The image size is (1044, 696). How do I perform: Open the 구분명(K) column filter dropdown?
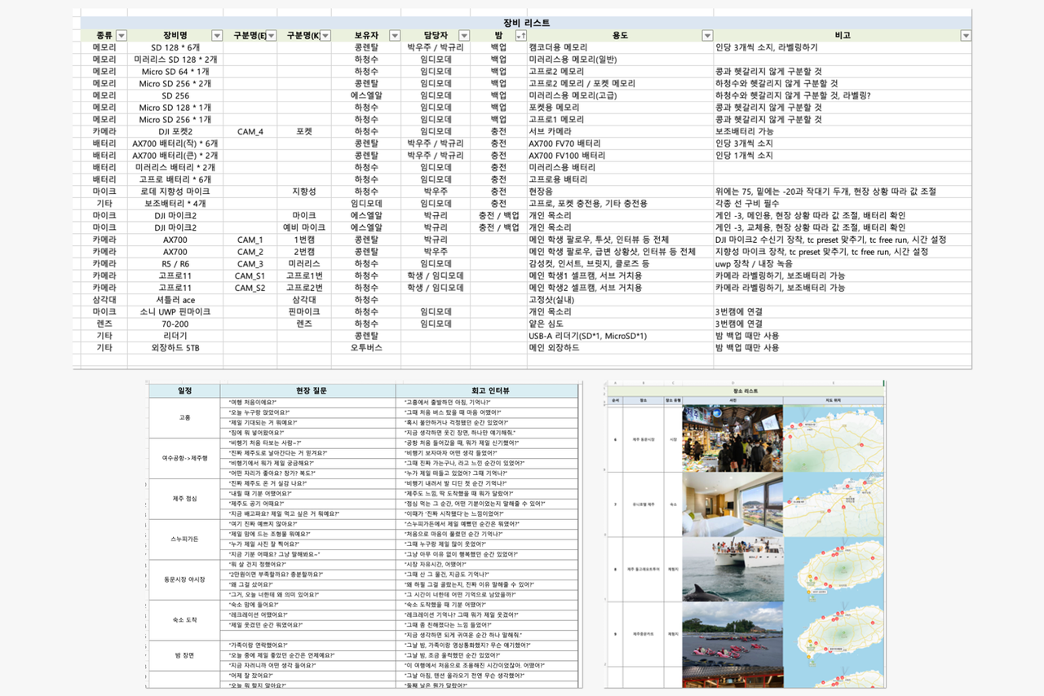pos(326,35)
